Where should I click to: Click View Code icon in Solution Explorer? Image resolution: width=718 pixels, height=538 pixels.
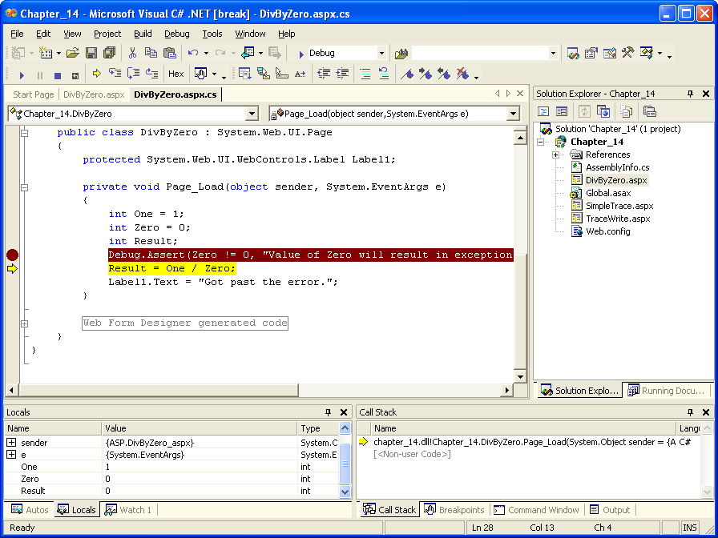543,111
